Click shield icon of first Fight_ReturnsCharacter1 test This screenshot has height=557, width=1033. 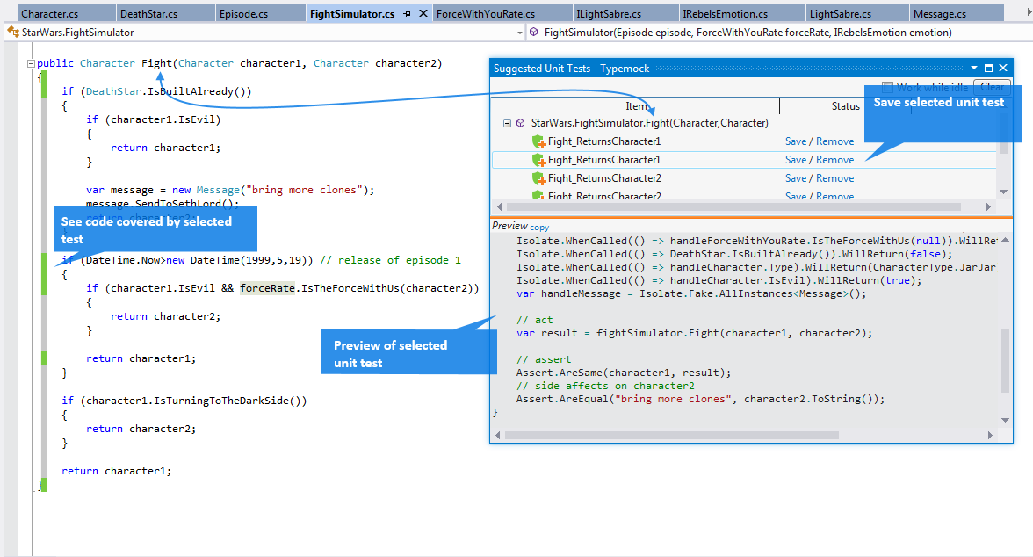[x=539, y=141]
